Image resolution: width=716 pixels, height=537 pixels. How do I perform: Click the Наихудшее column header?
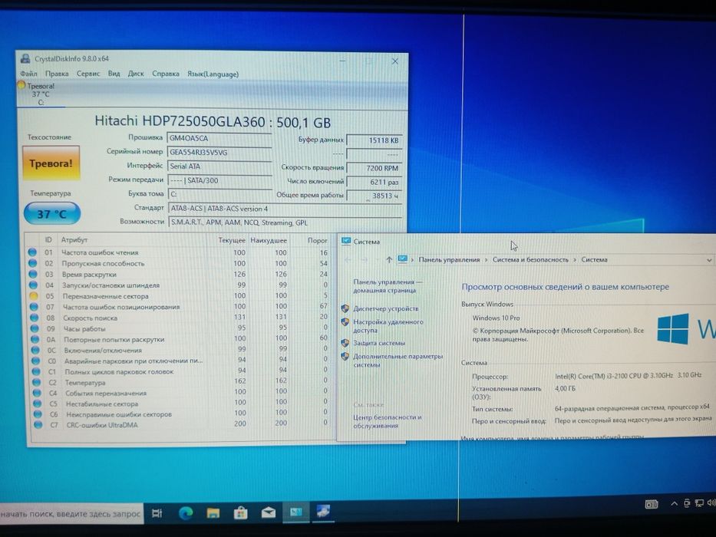click(269, 240)
